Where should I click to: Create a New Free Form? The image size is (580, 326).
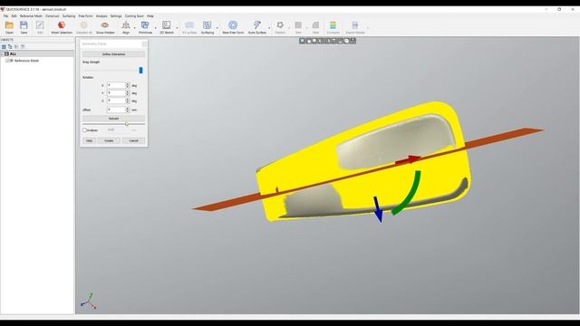[x=233, y=25]
